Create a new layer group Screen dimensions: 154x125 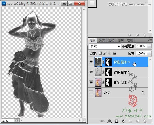(130, 121)
